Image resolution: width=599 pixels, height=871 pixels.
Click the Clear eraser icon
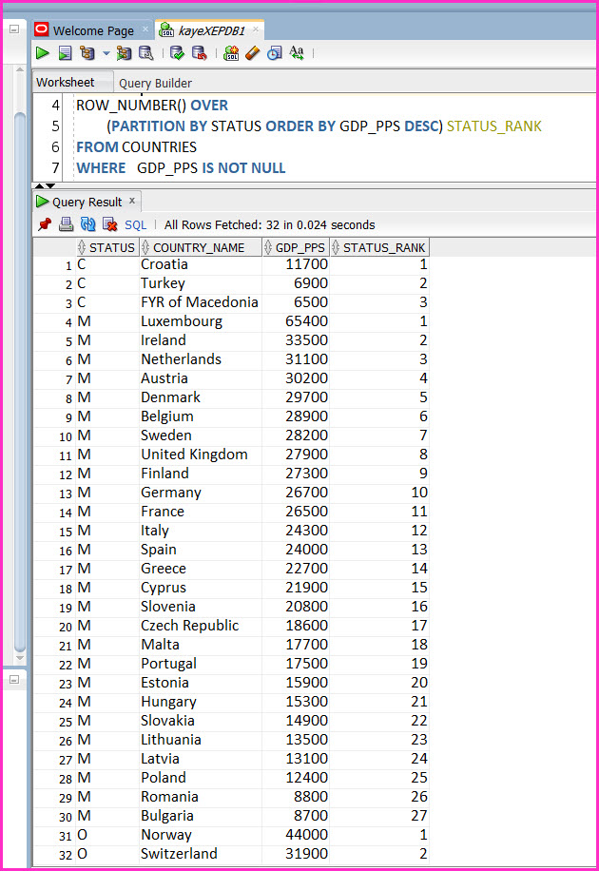click(x=253, y=52)
